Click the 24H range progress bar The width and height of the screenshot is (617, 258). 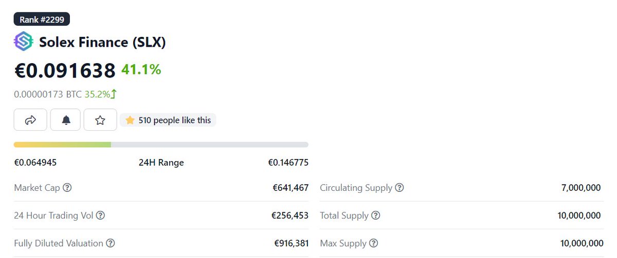161,145
